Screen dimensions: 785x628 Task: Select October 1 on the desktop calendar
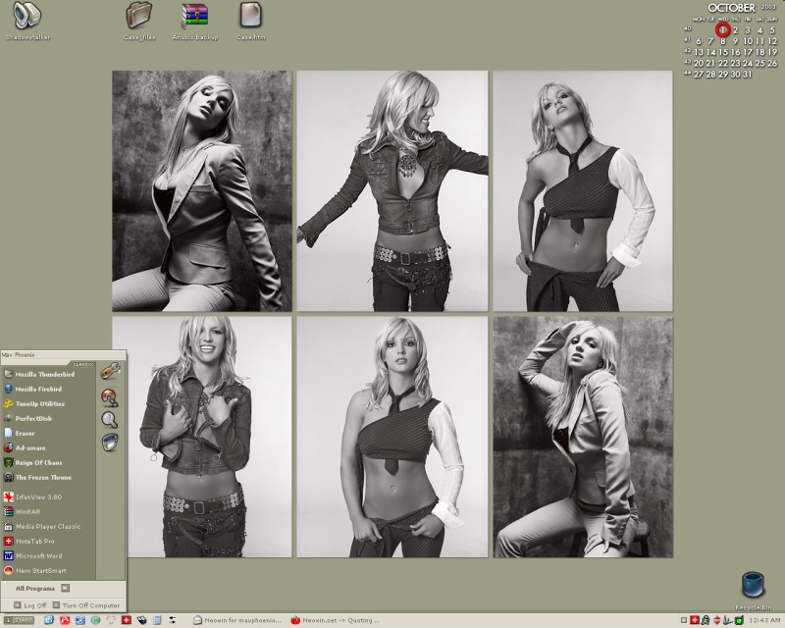723,29
